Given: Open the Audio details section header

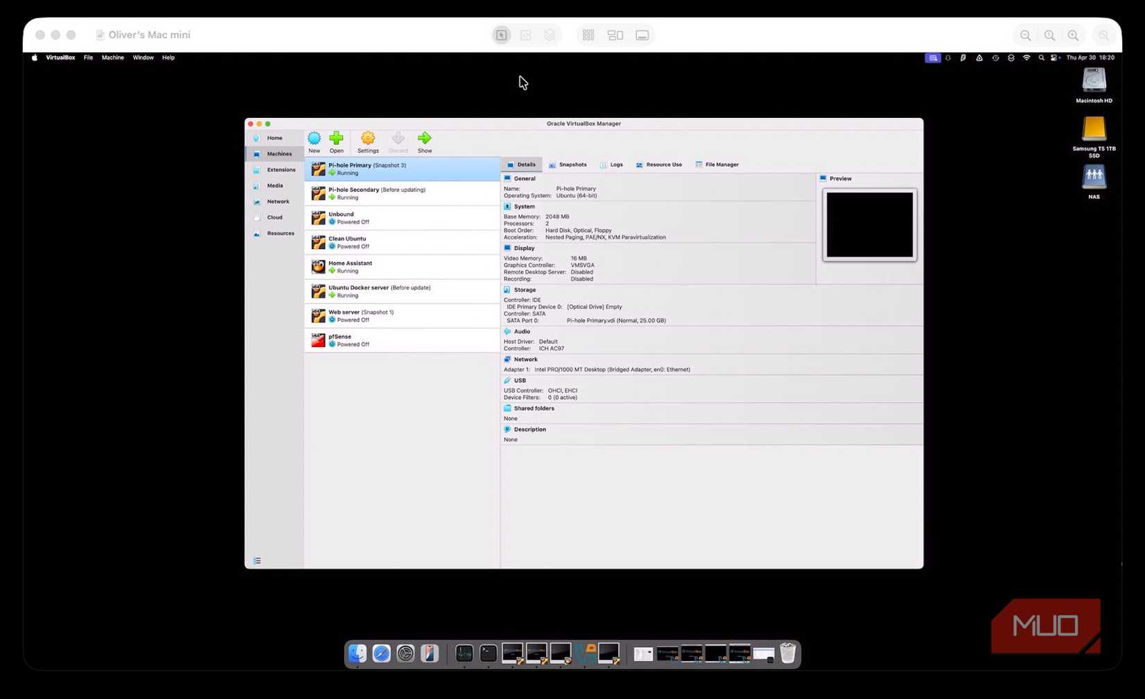Looking at the screenshot, I should tap(517, 332).
